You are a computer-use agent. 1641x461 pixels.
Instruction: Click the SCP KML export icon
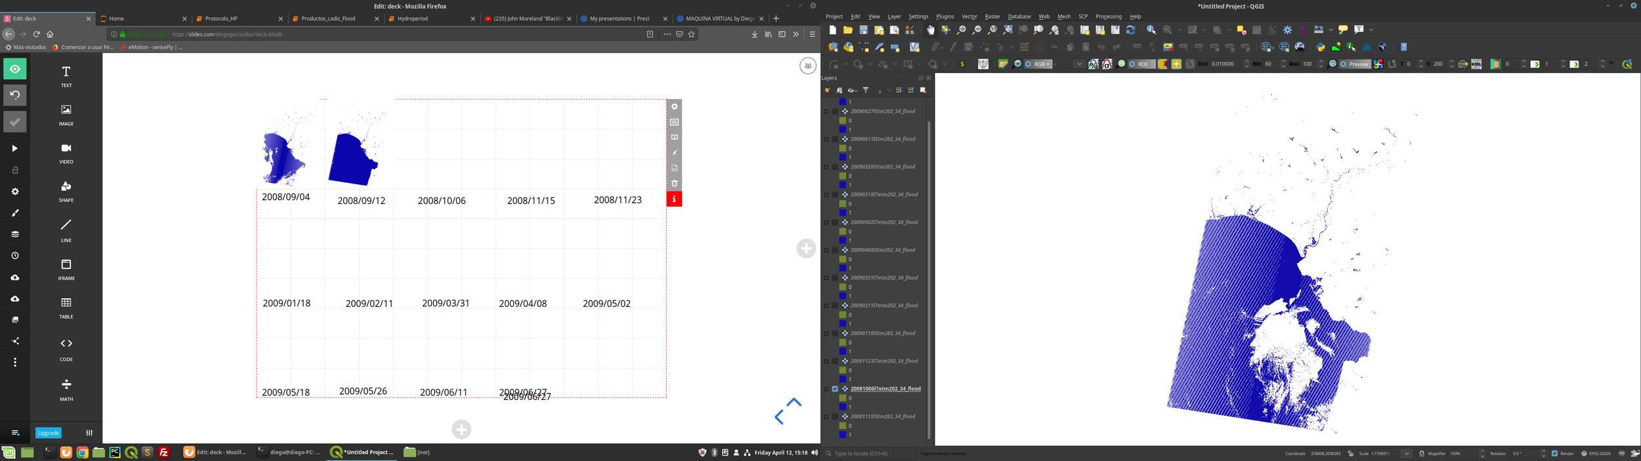tap(1477, 64)
